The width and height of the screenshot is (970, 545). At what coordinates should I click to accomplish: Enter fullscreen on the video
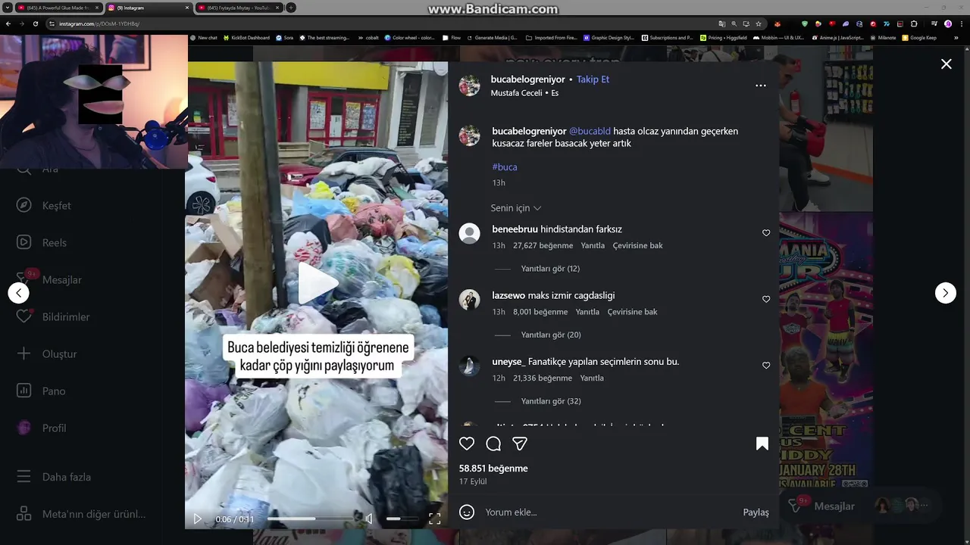(434, 519)
